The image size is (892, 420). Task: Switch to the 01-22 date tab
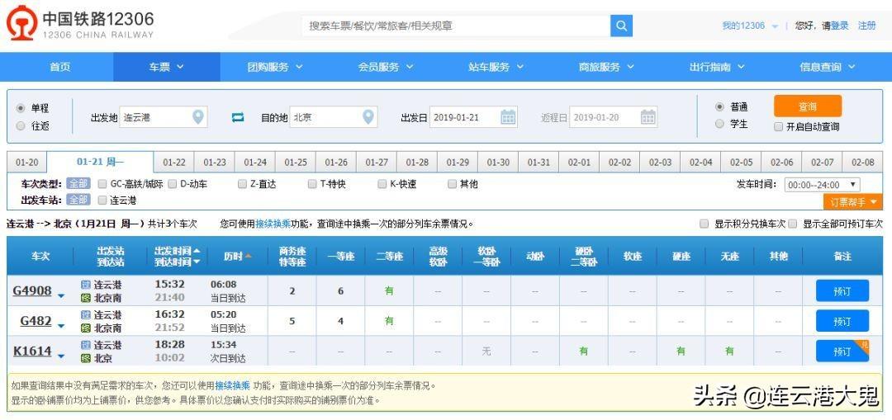click(x=174, y=163)
